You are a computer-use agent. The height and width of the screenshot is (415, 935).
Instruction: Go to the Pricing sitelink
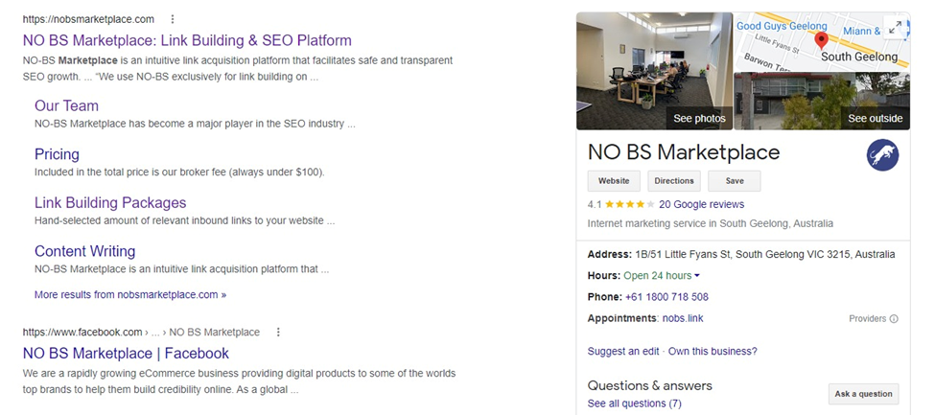57,154
